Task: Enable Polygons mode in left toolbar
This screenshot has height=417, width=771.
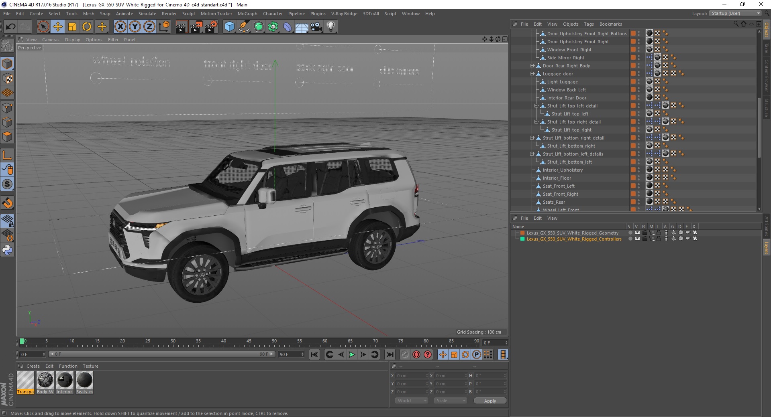Action: point(7,137)
